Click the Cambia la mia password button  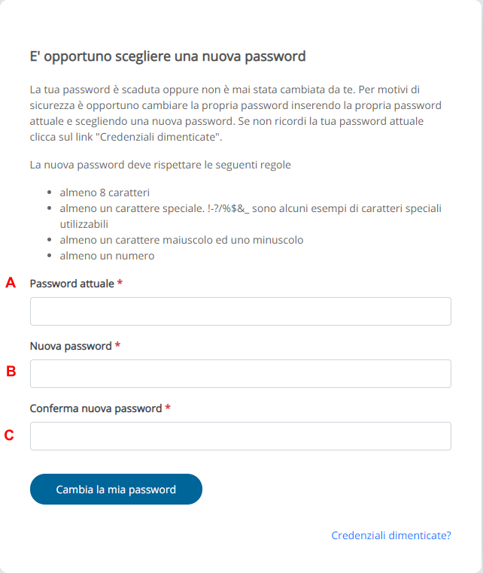tap(116, 490)
